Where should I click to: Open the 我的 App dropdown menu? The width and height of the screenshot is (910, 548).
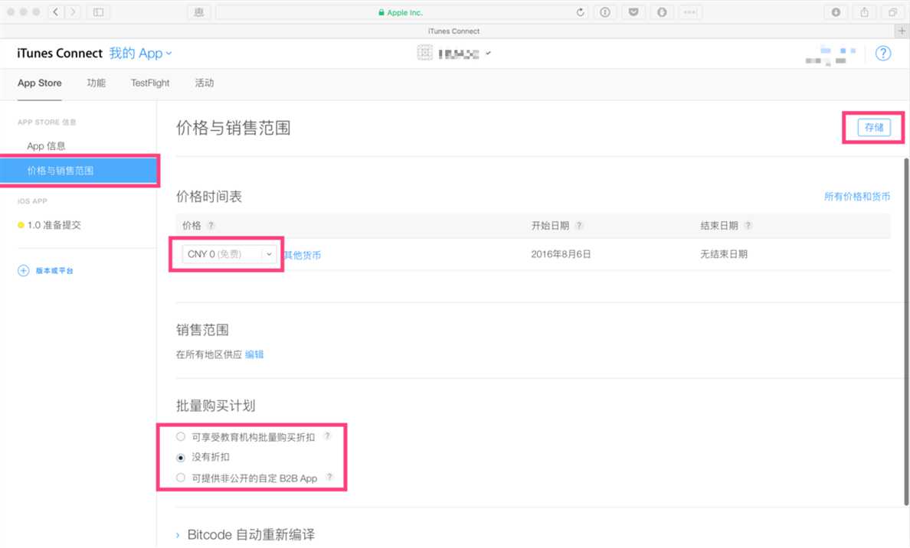[x=140, y=54]
